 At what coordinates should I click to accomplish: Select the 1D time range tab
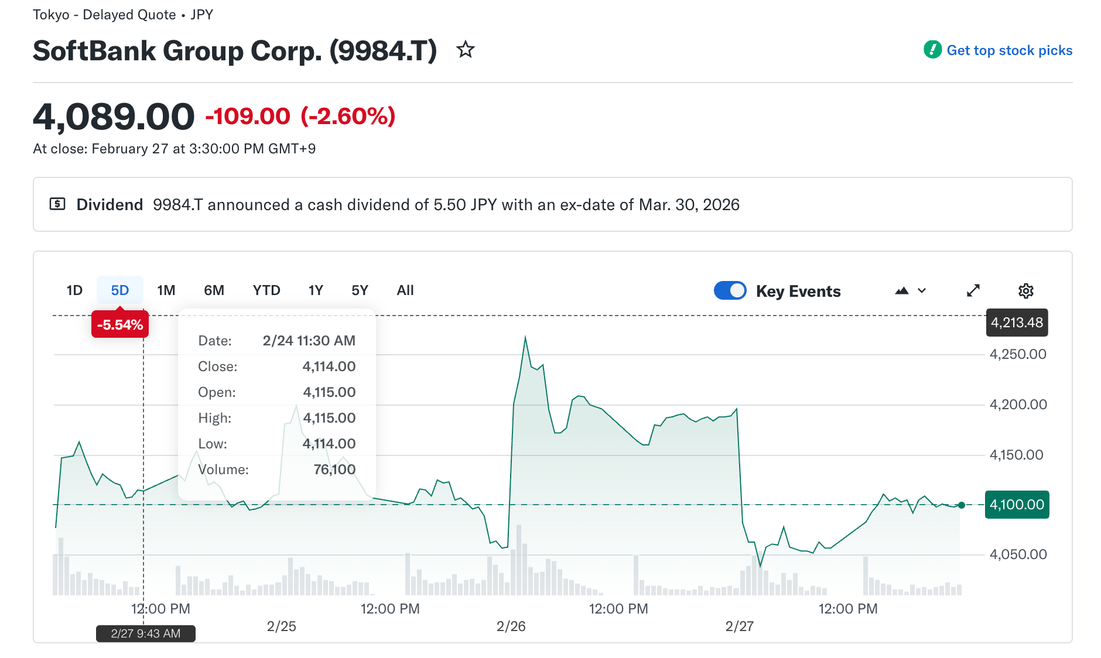74,290
